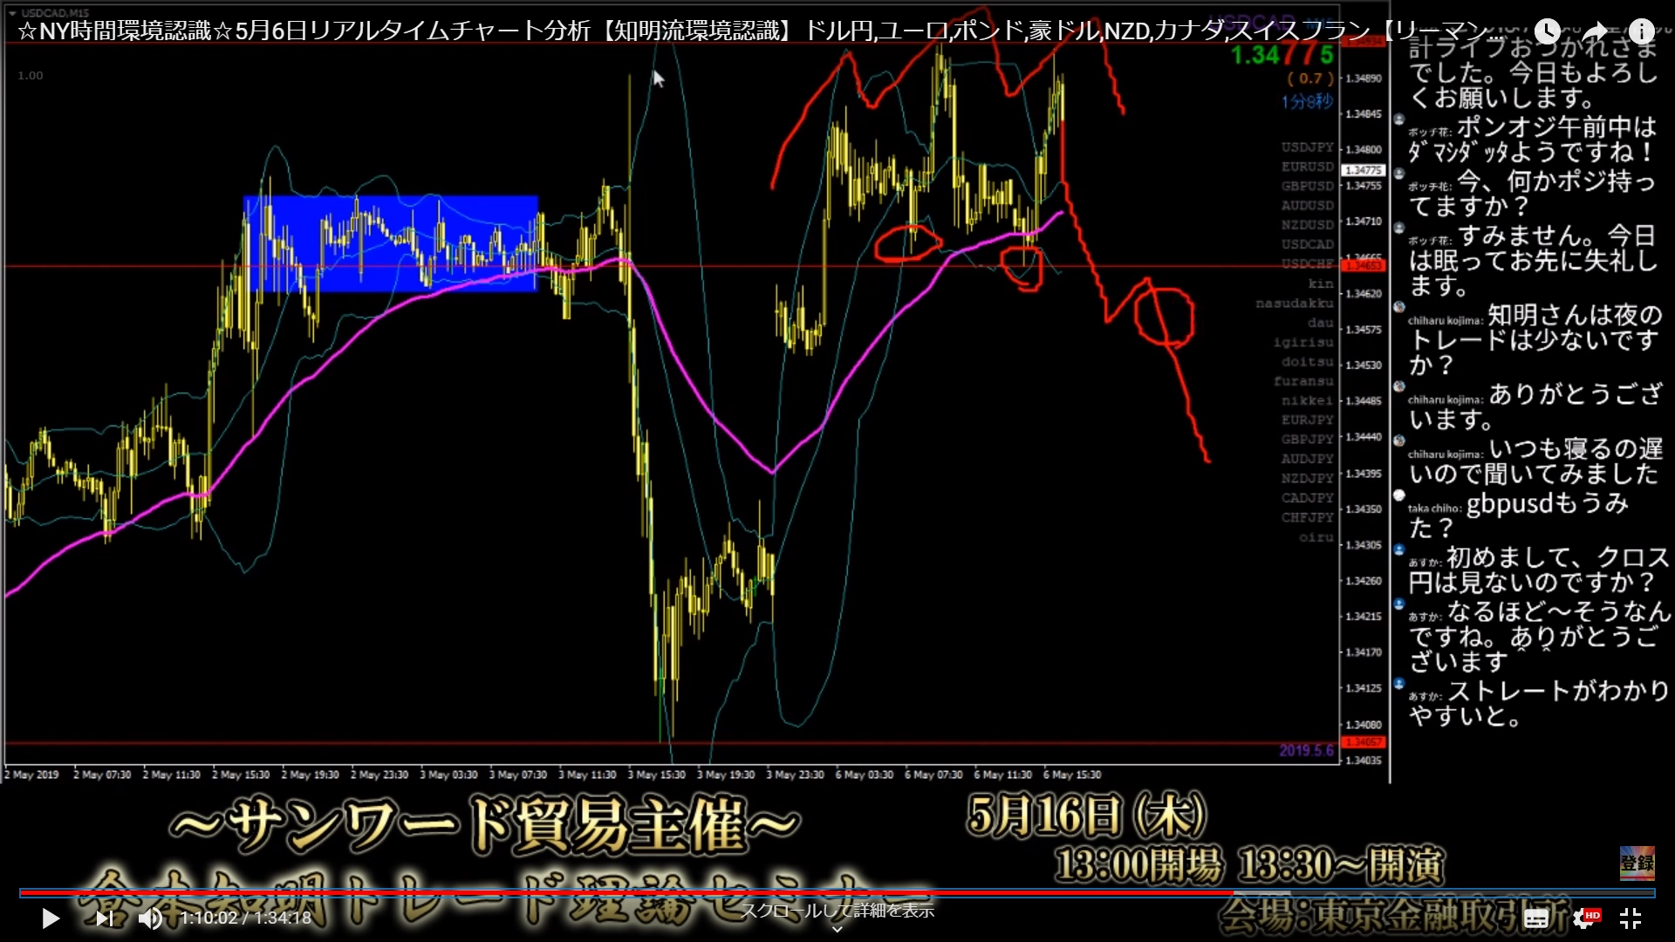
Task: Seek on the red video progress bar
Action: tap(611, 892)
